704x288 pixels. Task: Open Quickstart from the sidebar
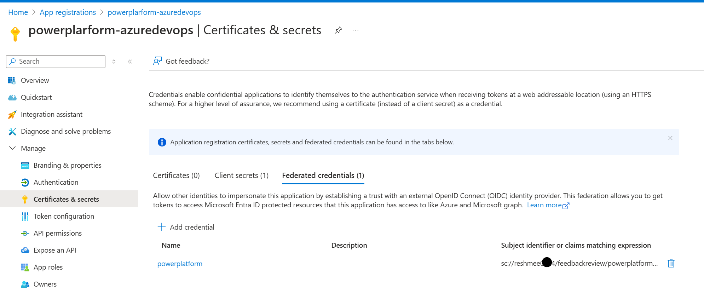(36, 97)
